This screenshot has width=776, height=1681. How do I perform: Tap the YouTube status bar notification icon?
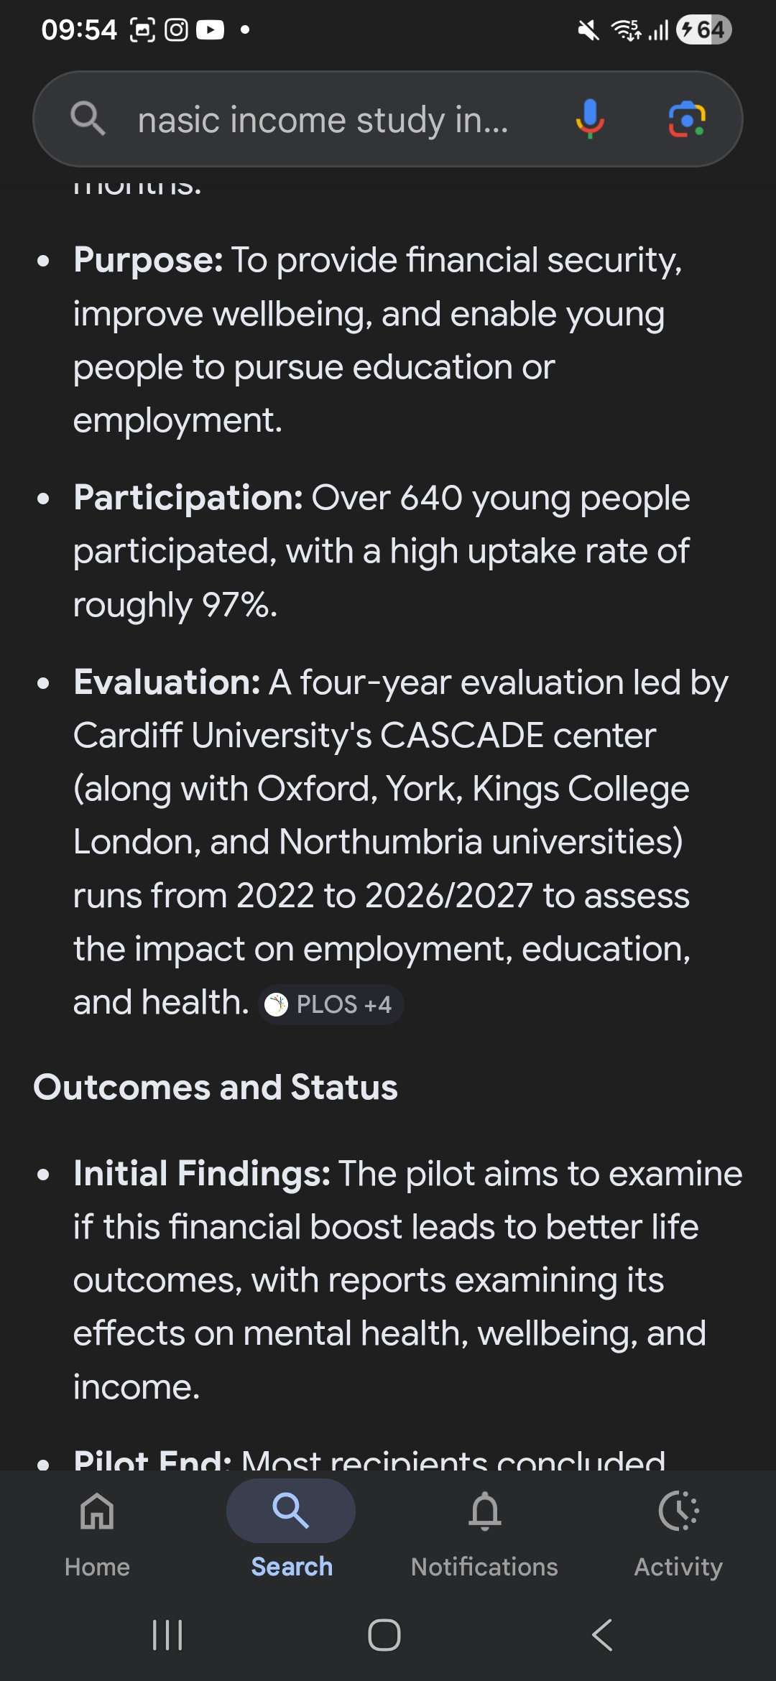point(210,29)
